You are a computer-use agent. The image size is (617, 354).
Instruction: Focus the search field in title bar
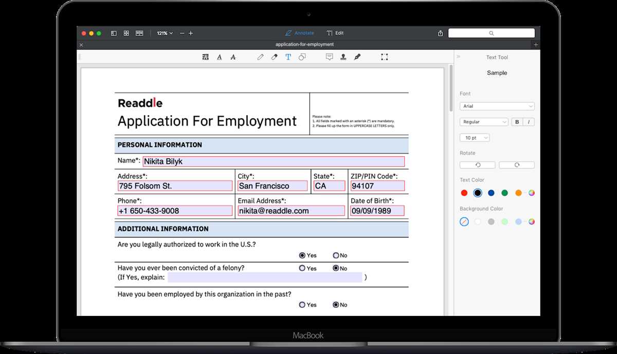pyautogui.click(x=491, y=33)
